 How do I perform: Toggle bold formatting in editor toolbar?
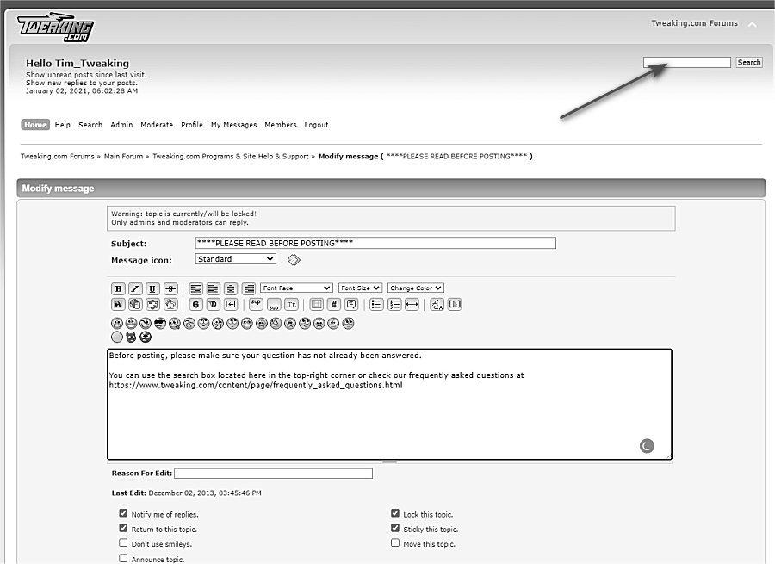[118, 288]
